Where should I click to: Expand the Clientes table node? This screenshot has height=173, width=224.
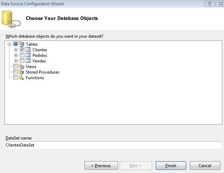point(16,50)
